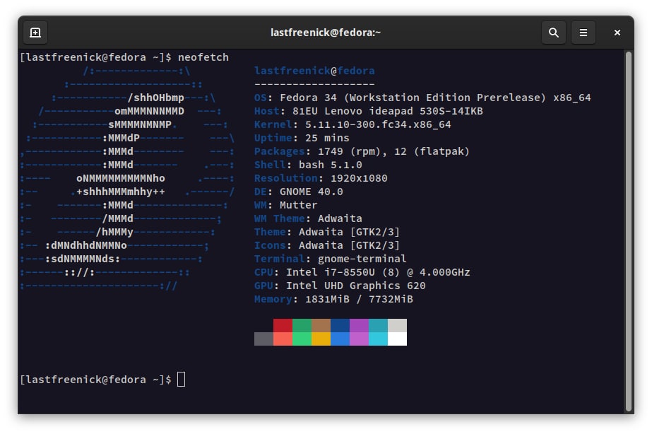Click the Memory usage line
652x434 pixels.
[333, 299]
